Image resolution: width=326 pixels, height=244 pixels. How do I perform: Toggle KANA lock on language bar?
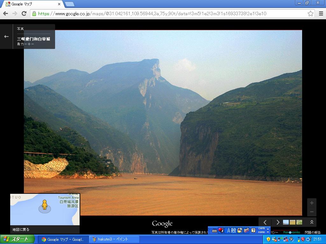pyautogui.click(x=262, y=232)
